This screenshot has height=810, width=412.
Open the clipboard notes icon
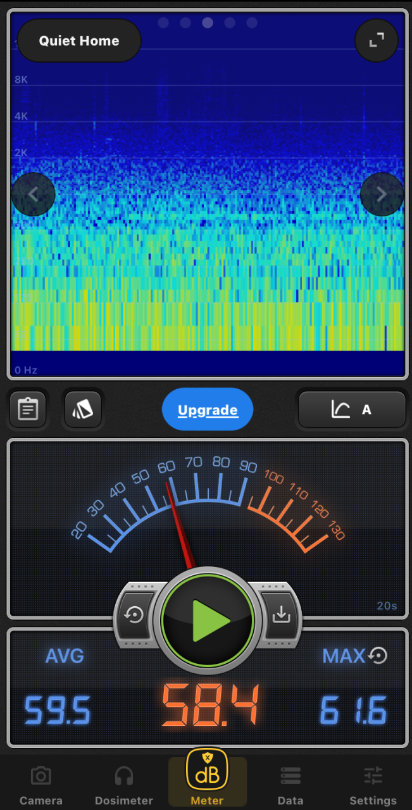pos(27,409)
